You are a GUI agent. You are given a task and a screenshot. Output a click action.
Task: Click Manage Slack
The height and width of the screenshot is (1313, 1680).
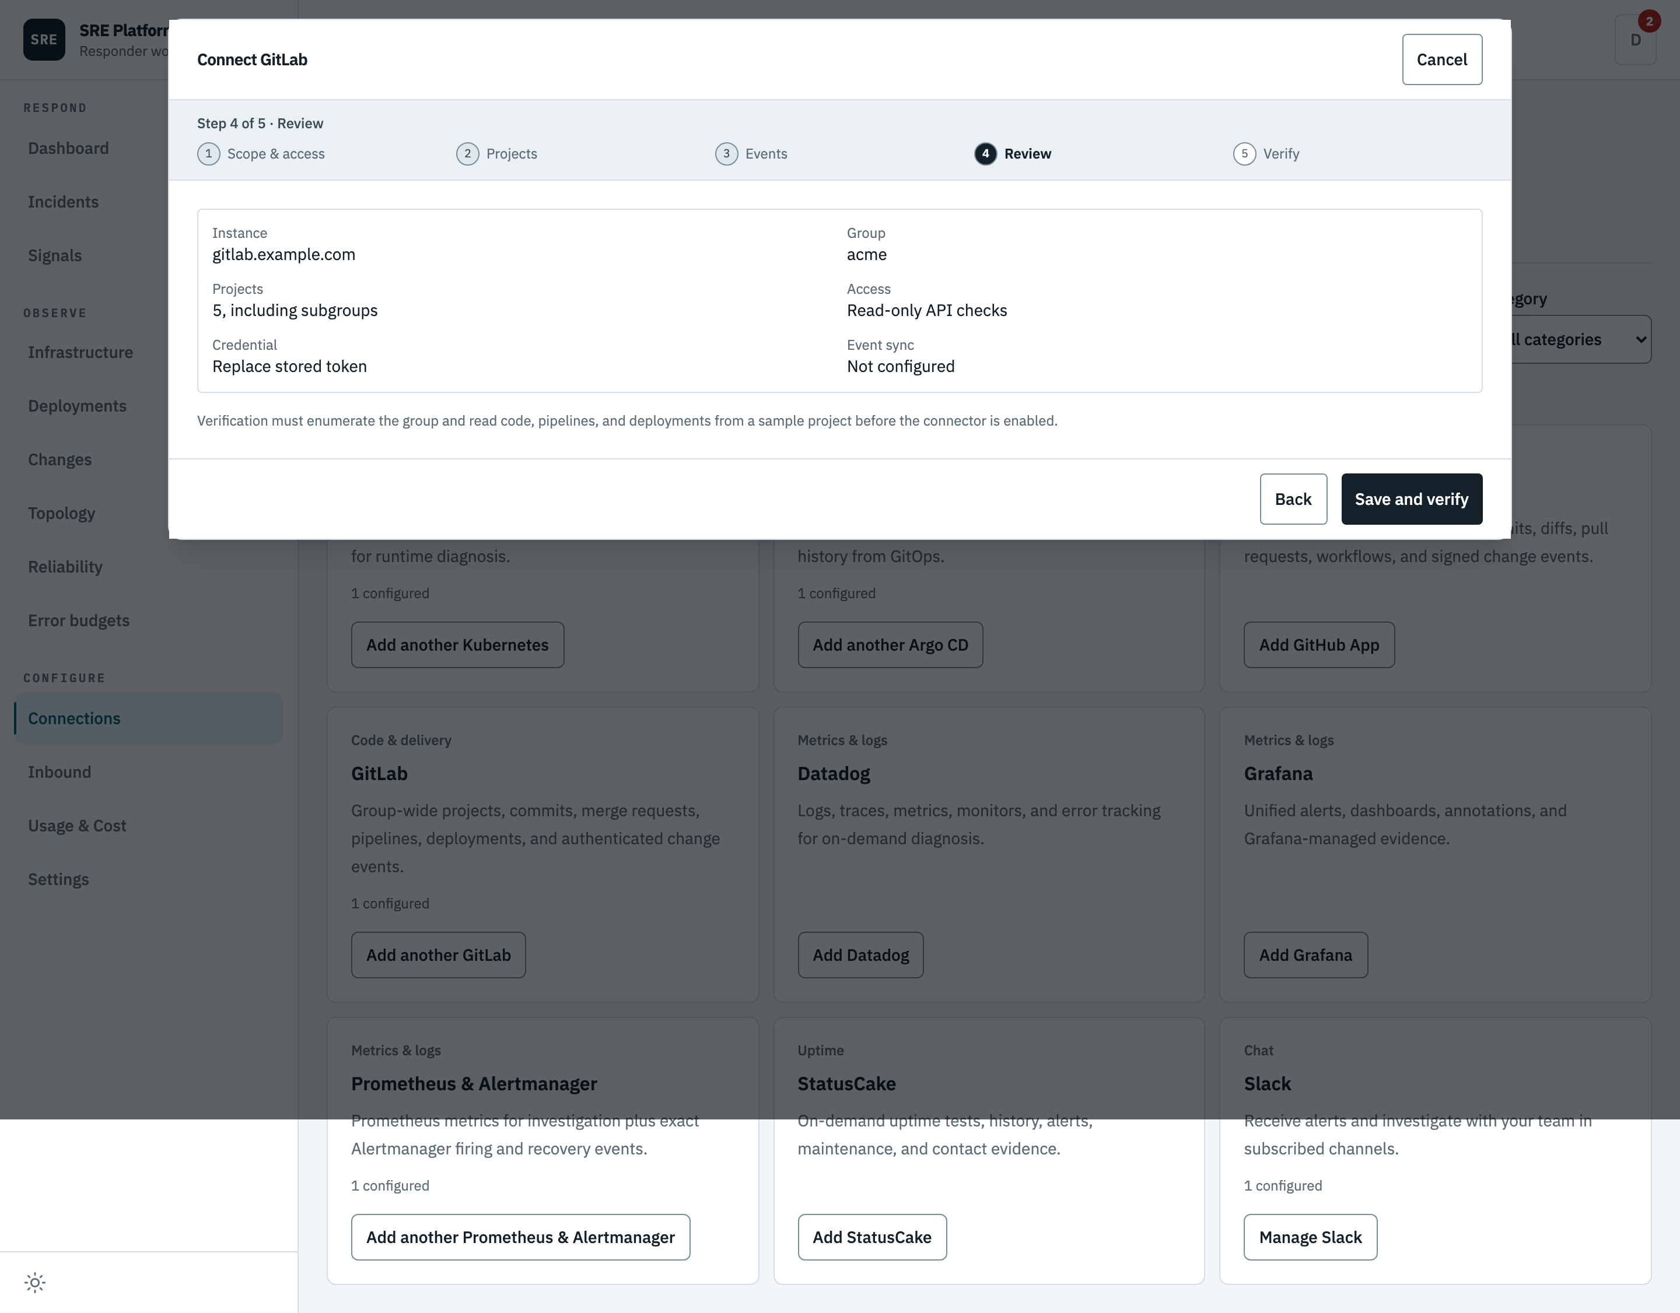(x=1310, y=1237)
